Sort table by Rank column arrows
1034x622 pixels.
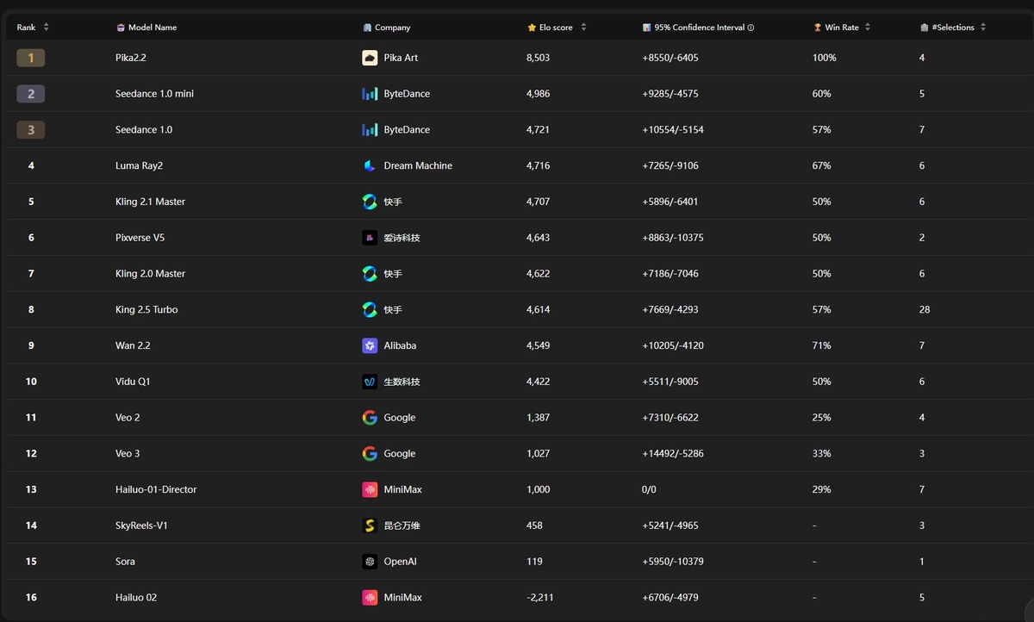[x=46, y=28]
